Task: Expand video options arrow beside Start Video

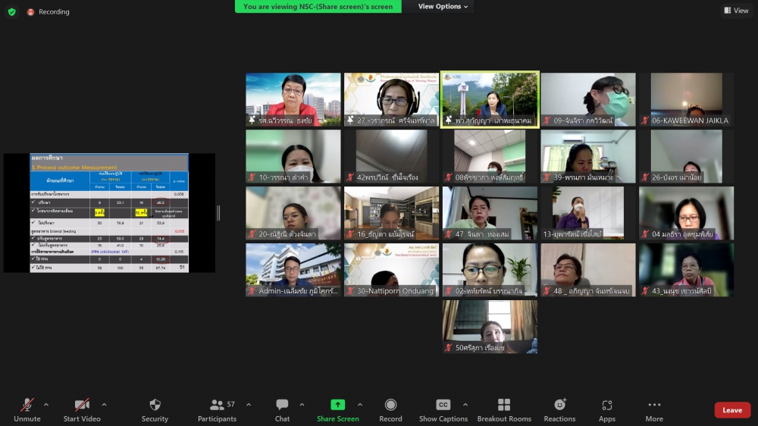Action: (x=104, y=404)
